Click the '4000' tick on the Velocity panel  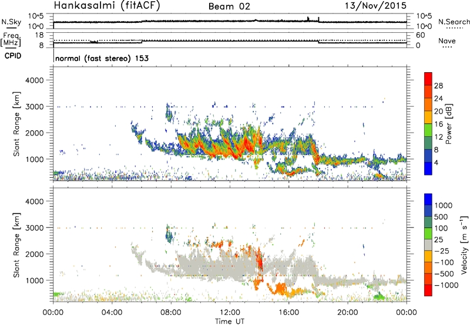click(34, 201)
